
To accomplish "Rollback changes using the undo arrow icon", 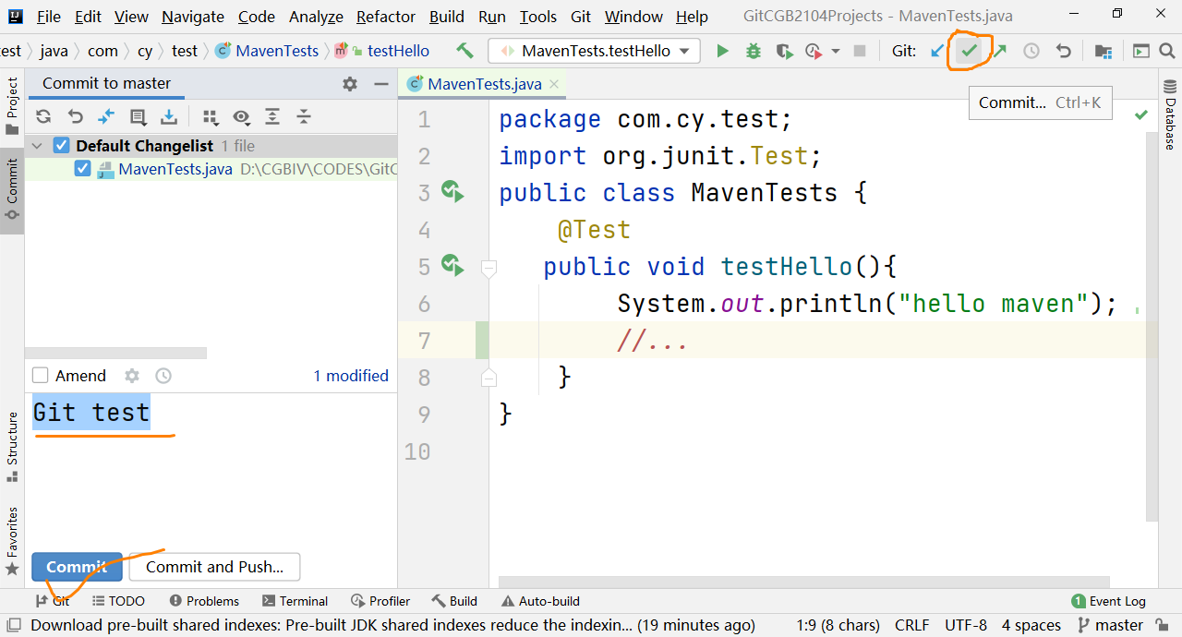I will point(76,116).
